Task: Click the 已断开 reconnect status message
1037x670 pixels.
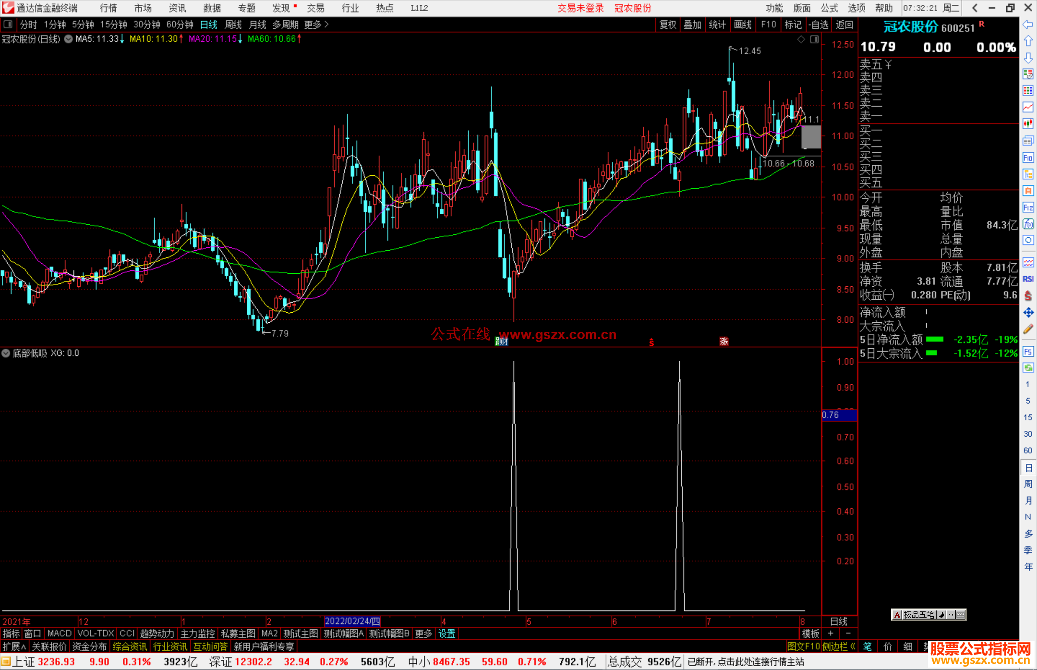Action: click(746, 662)
